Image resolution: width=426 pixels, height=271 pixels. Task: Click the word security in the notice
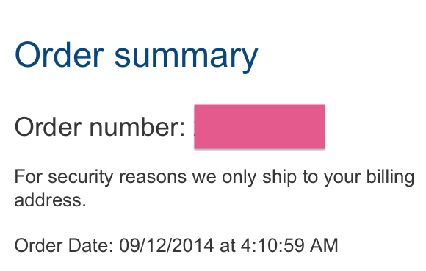point(80,177)
